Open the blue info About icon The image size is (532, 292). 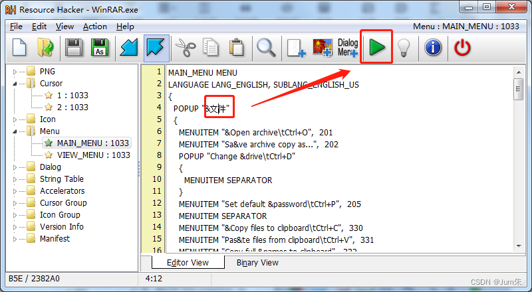(433, 47)
